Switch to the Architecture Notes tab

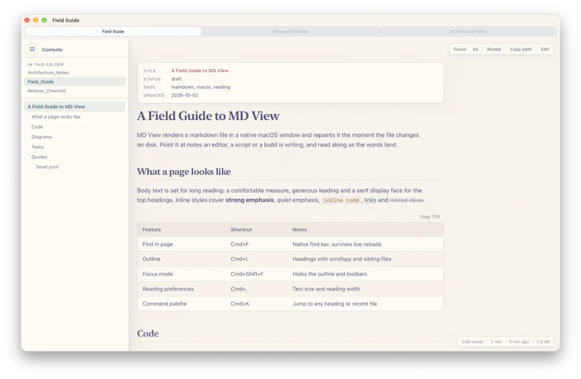click(x=468, y=31)
